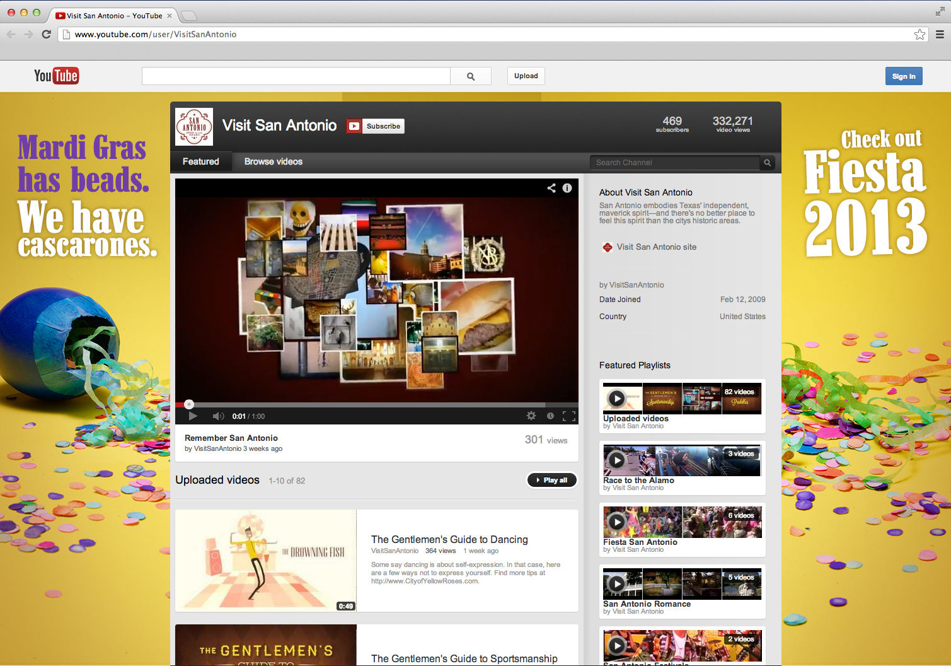
Task: Click the Visit San Antonio channel avatar
Action: [194, 127]
